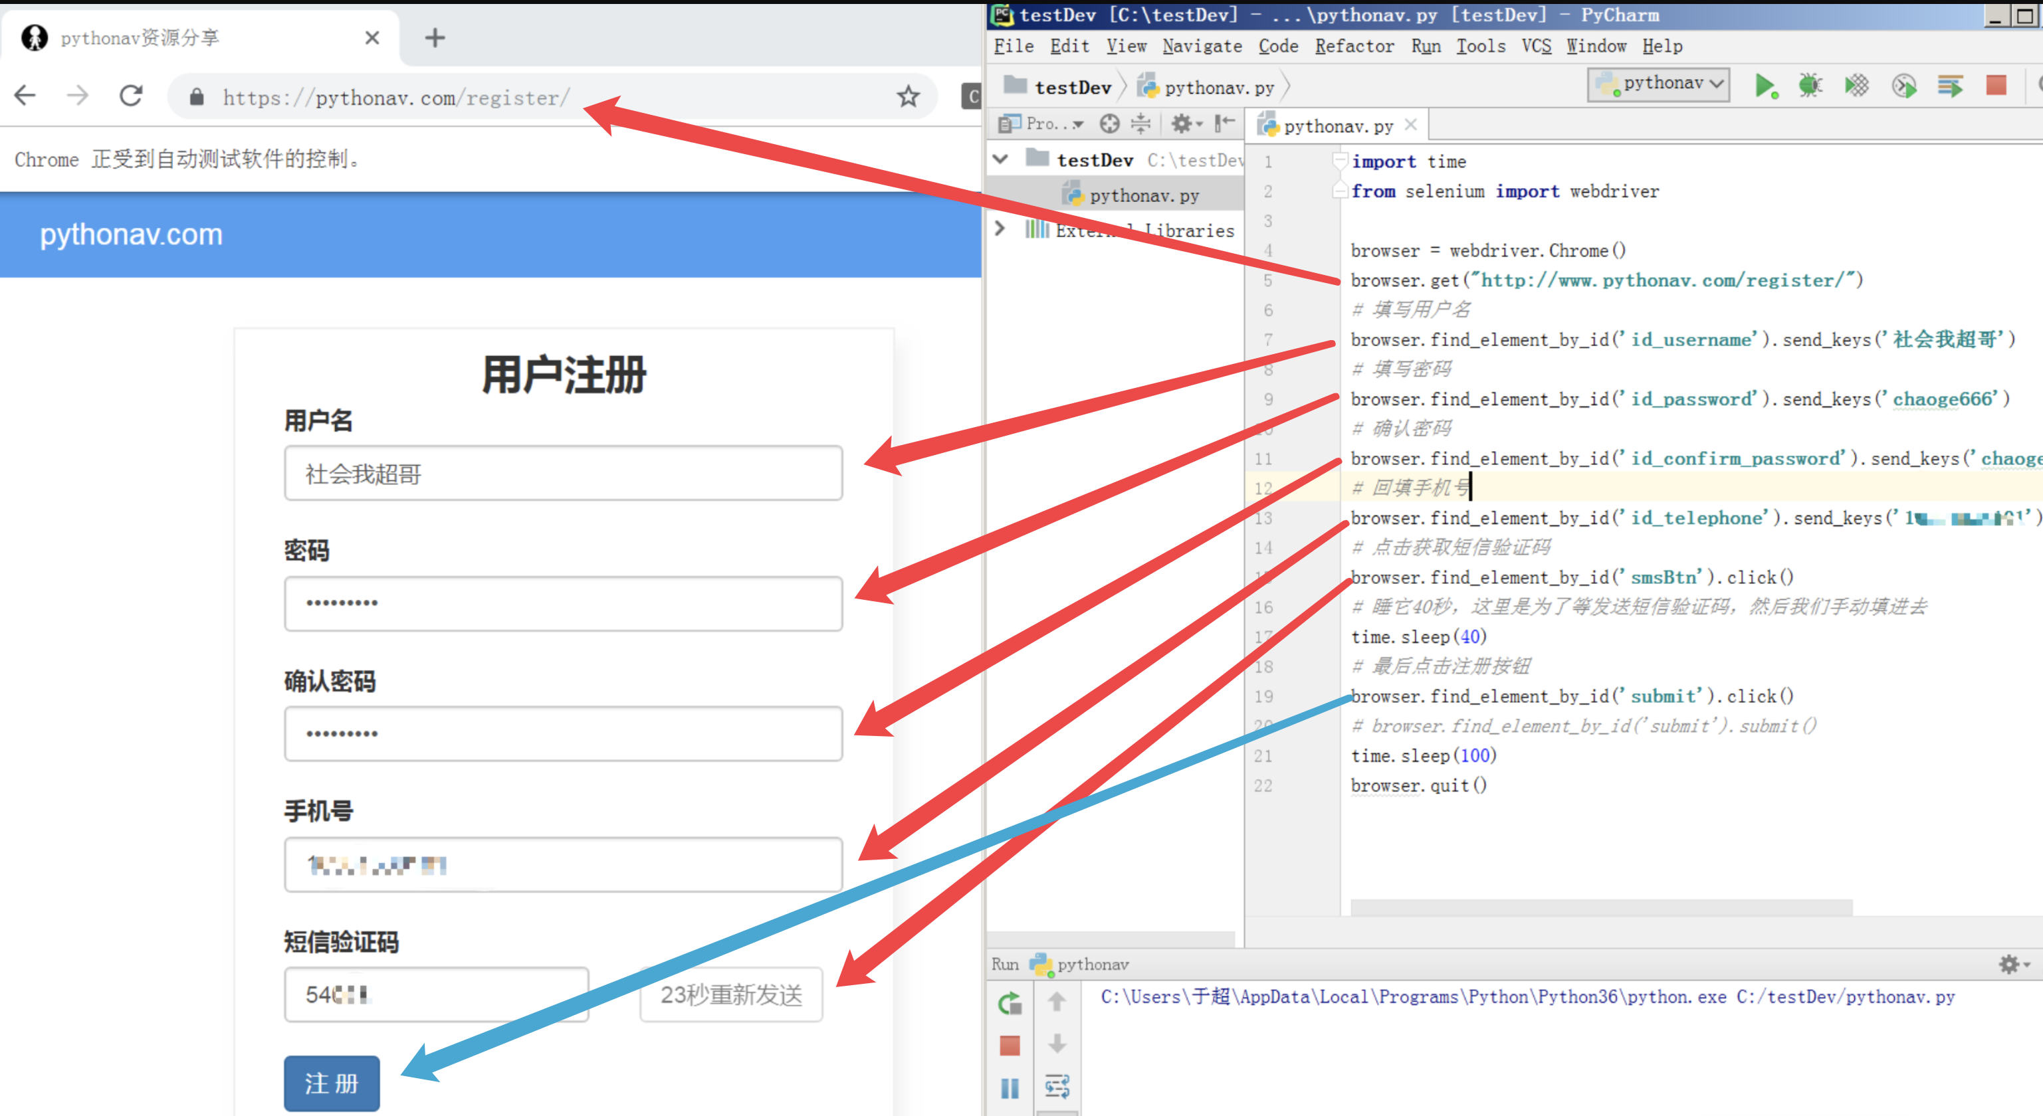The height and width of the screenshot is (1116, 2043).
Task: Pause output in the Run panel
Action: 1010,1088
